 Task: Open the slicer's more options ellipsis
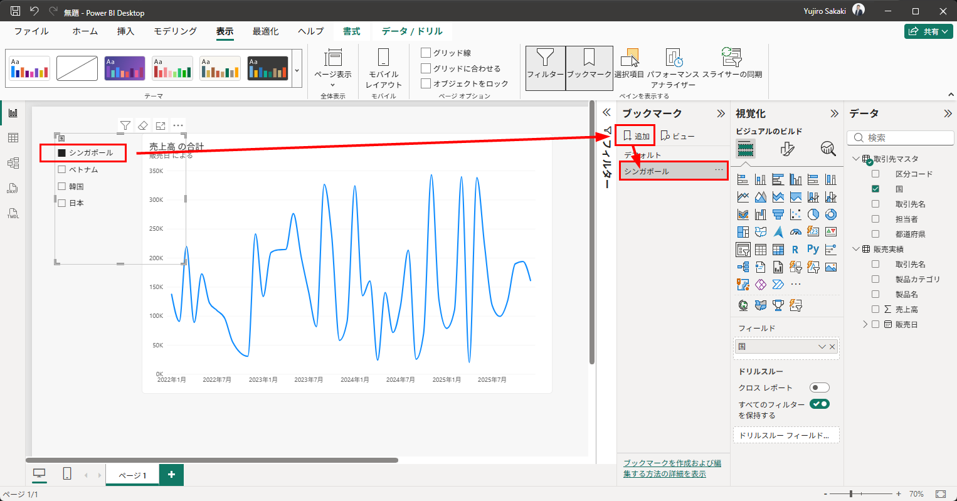tap(178, 125)
